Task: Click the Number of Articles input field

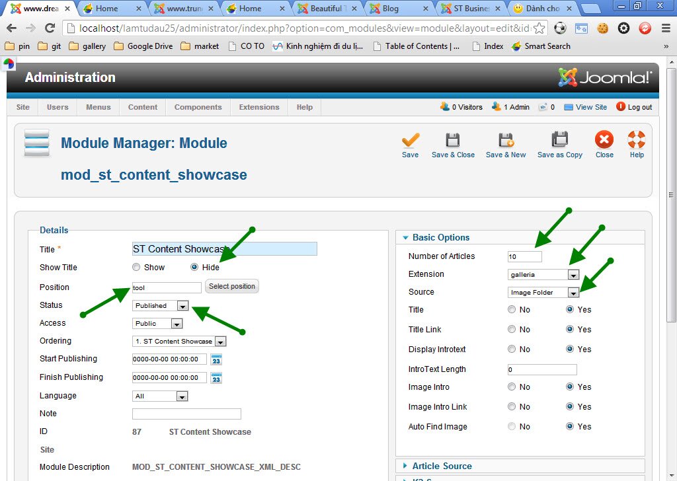Action: (524, 256)
